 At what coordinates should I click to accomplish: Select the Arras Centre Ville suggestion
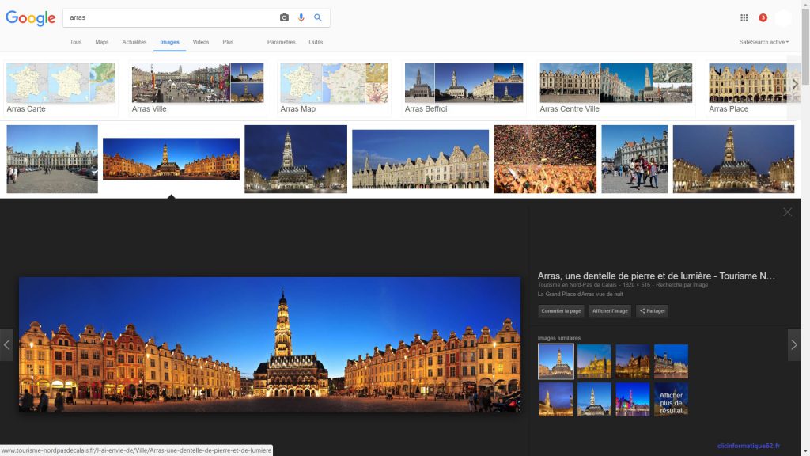(615, 88)
